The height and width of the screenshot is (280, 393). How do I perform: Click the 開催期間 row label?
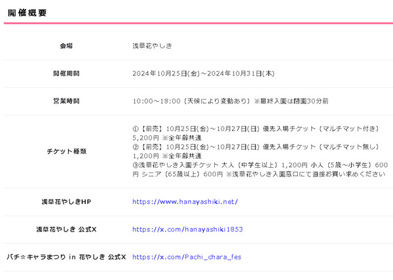coord(66,73)
